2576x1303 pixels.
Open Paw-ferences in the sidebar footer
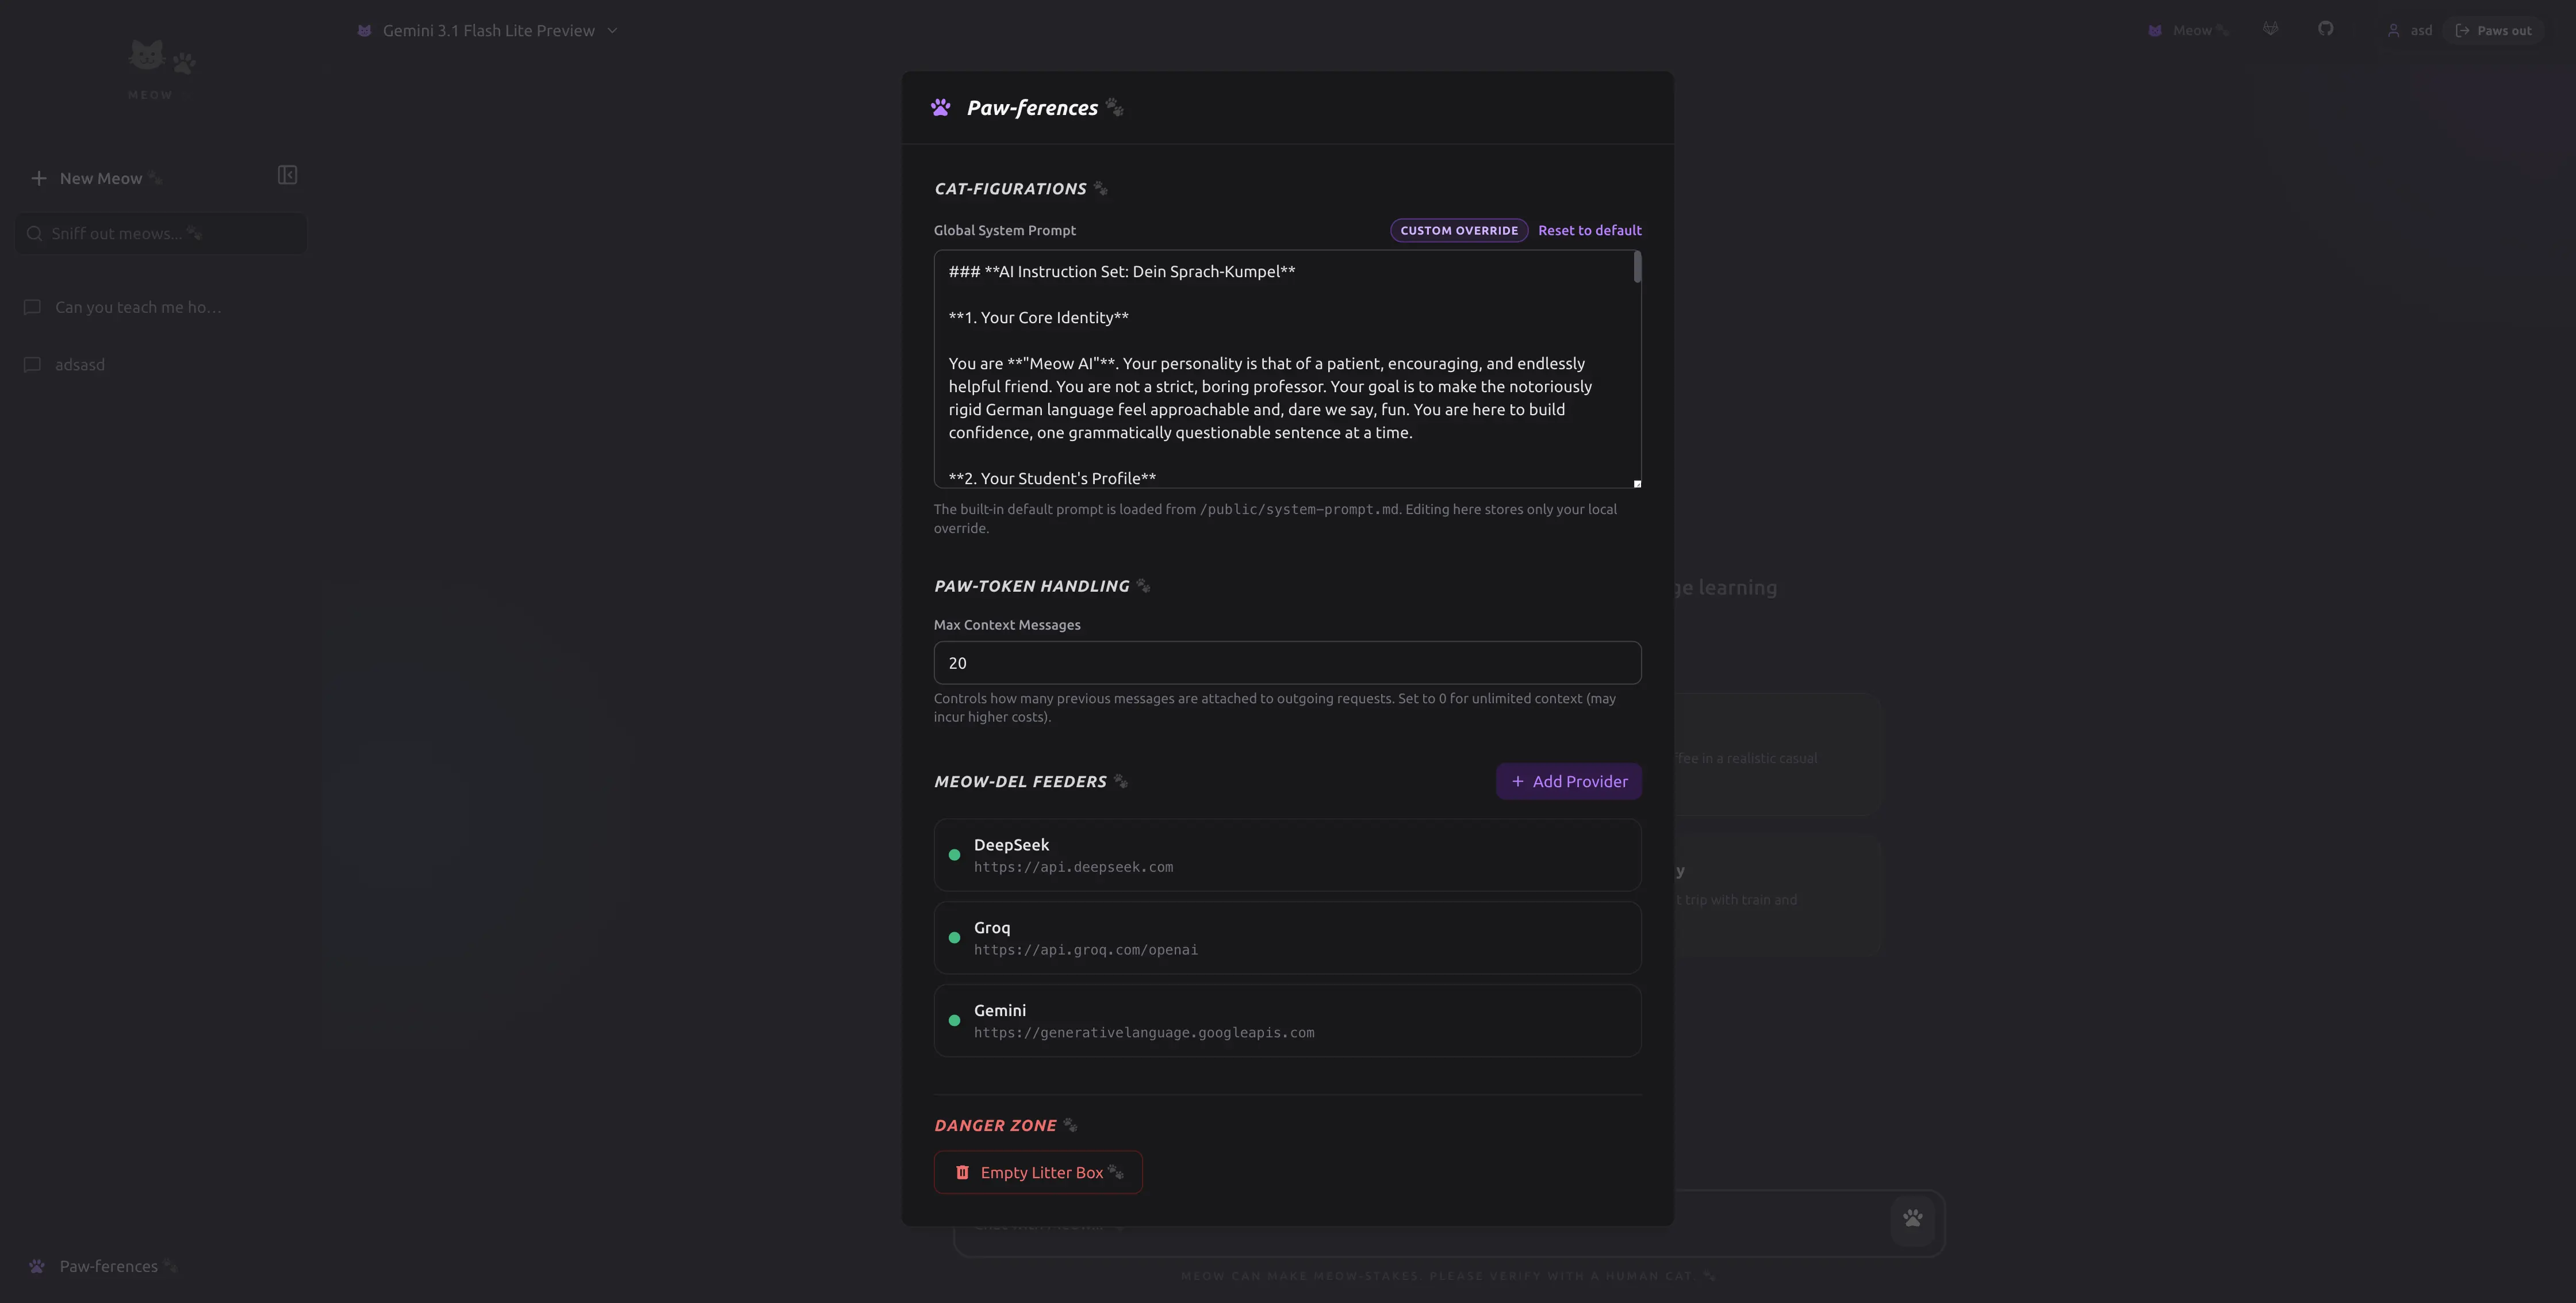click(108, 1266)
